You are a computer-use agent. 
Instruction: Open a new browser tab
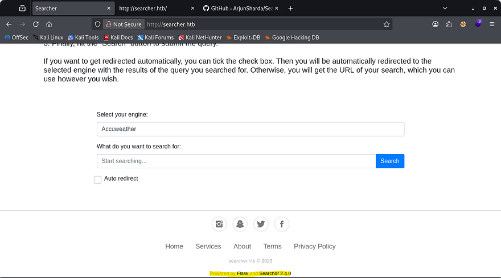[290, 9]
